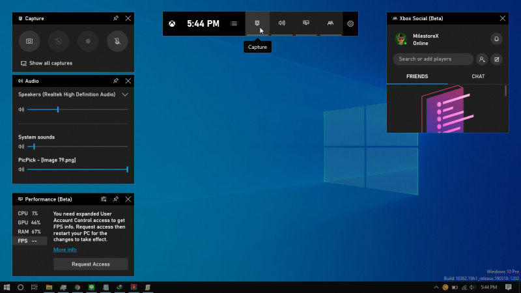Toggle the Capture widget from the Game Bar
521x293 pixels.
click(257, 23)
